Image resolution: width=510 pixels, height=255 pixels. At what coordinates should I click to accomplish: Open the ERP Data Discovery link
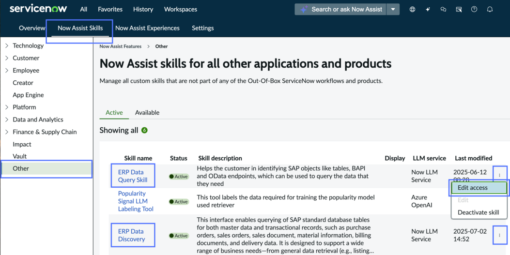tap(132, 235)
